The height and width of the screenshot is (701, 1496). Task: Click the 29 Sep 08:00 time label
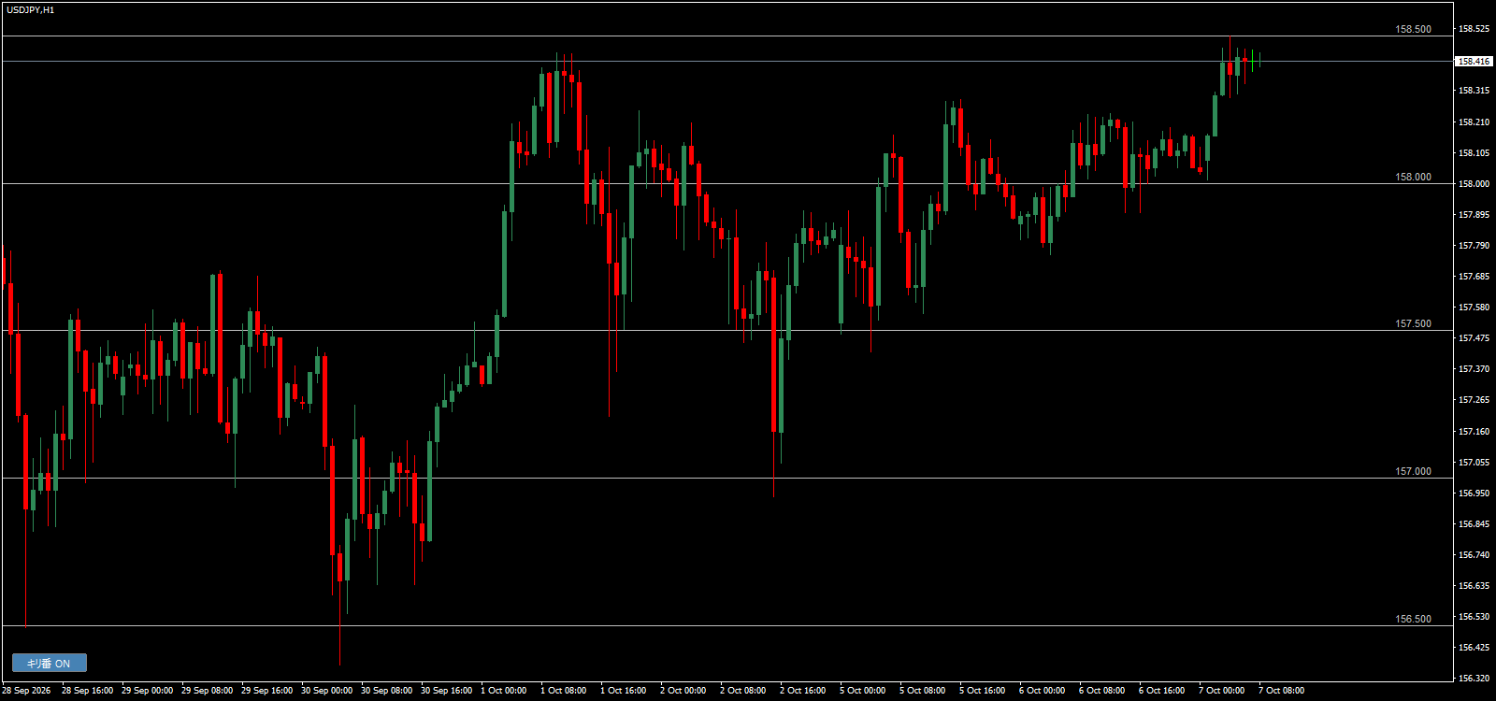207,691
